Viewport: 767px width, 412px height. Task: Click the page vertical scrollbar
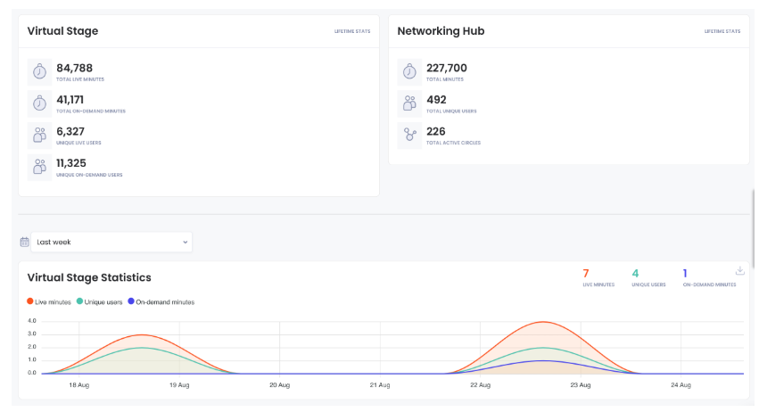(755, 223)
